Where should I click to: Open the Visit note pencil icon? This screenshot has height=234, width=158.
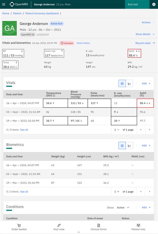tap(59, 225)
